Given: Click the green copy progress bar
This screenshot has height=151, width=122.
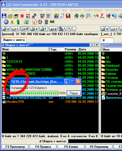Looking at the screenshot, I should point(35,93).
